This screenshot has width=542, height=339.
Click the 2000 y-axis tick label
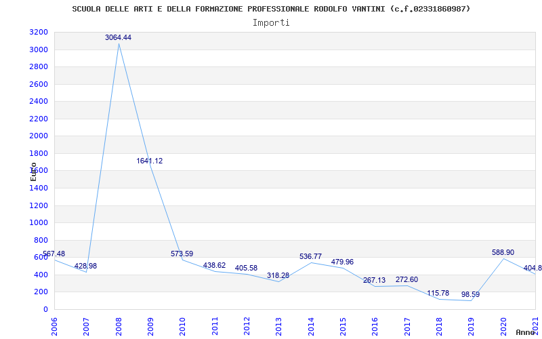[39, 136]
